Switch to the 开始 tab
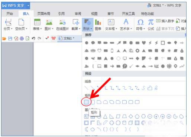This screenshot has width=191, height=137. [x=10, y=14]
